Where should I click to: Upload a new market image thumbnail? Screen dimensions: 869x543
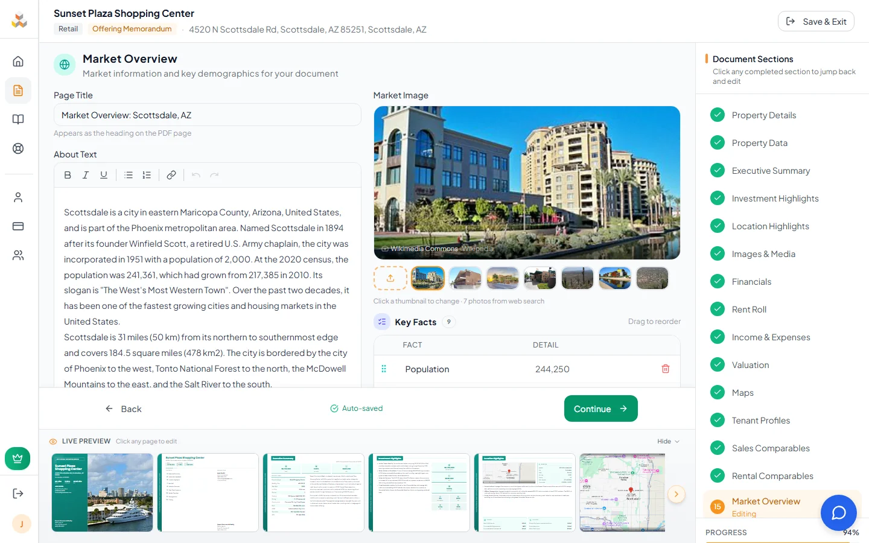pos(390,278)
